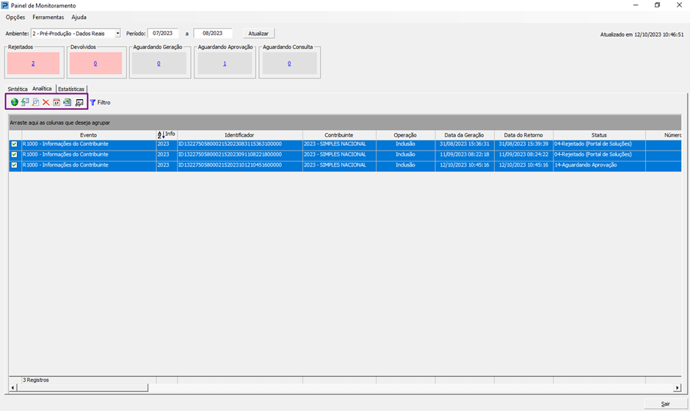This screenshot has height=411, width=690.
Task: Click the Rejeitados count link
Action: 33,64
